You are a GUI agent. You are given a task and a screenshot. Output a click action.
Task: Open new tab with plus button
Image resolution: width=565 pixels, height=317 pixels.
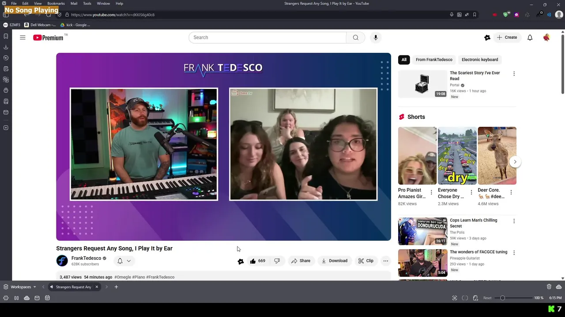point(116,287)
